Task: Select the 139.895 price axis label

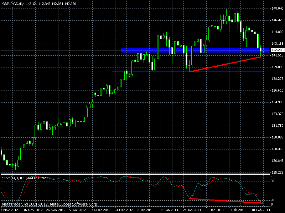Action: click(278, 67)
